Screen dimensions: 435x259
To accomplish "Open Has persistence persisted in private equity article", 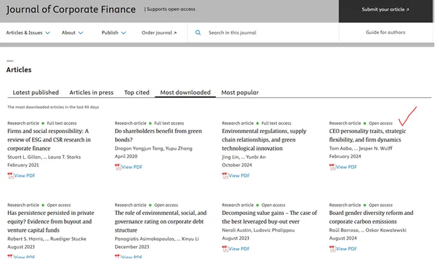I will (x=51, y=221).
